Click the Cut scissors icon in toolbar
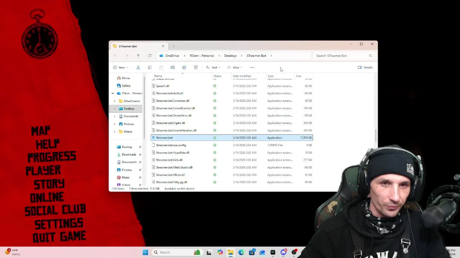The width and height of the screenshot is (460, 258). tap(138, 67)
